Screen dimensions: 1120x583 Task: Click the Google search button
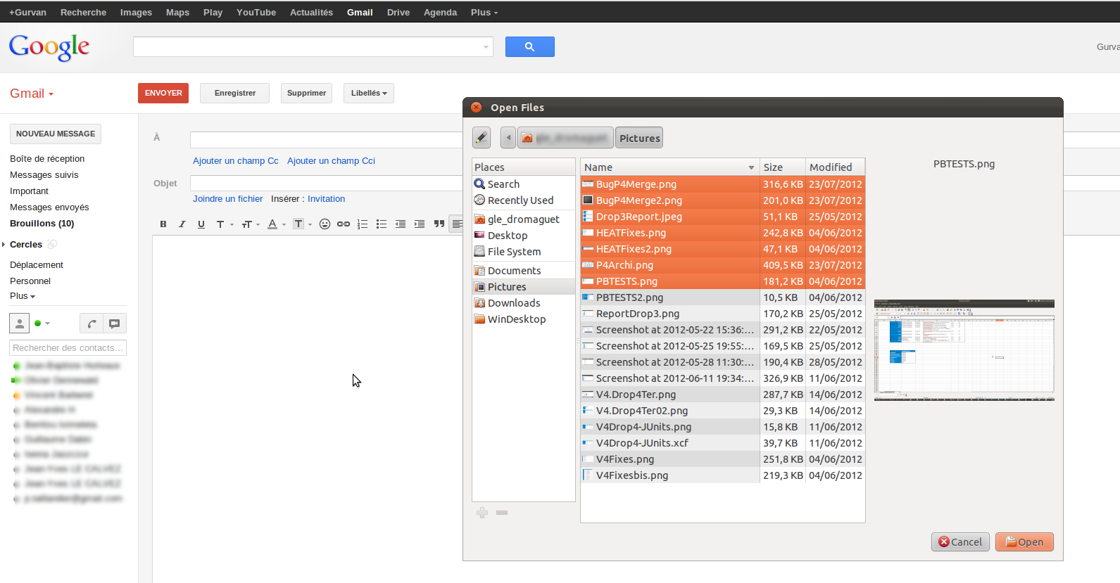530,47
